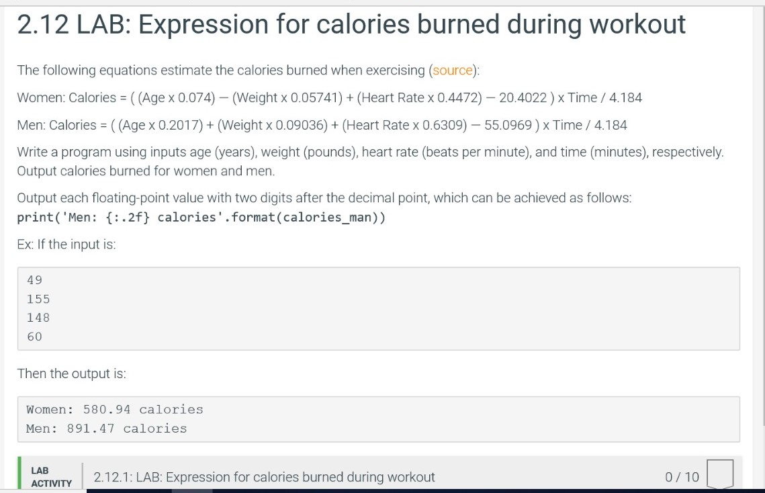Open the source hyperlink in parentheses
This screenshot has width=765, height=493.
[452, 70]
